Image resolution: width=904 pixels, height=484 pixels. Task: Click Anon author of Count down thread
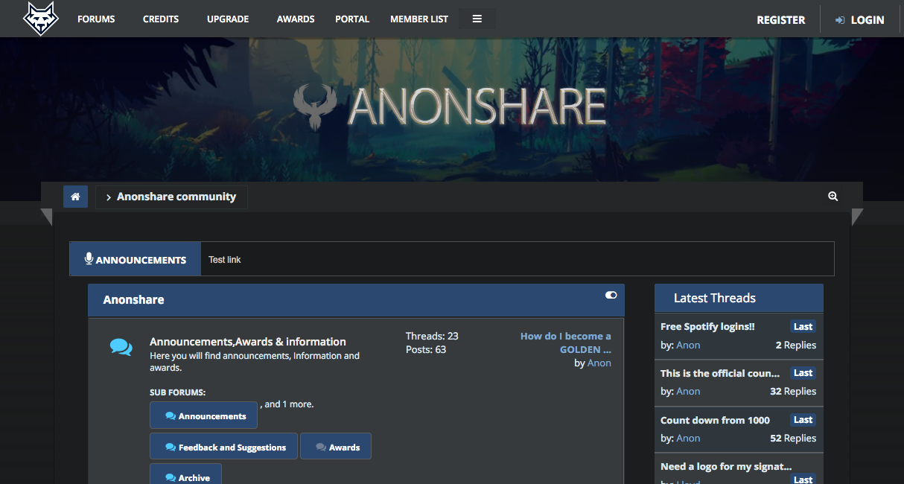click(x=688, y=438)
